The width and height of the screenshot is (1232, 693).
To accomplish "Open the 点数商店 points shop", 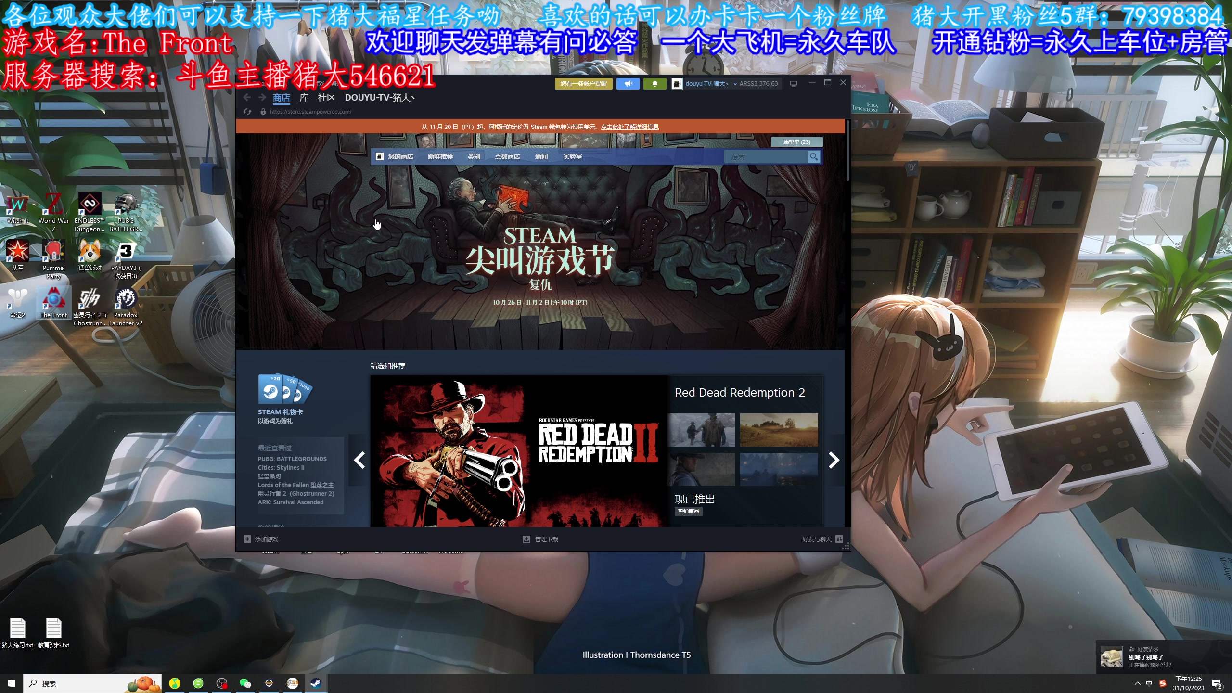I will click(x=507, y=156).
